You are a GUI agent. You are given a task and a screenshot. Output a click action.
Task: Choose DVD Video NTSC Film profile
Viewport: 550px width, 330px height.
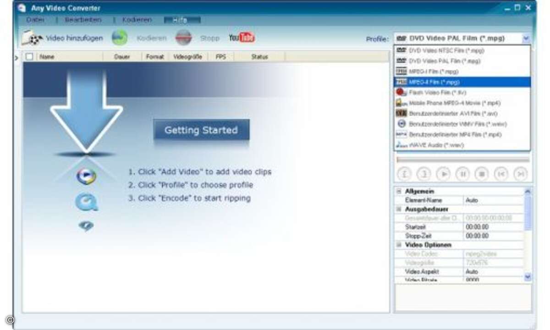pos(462,50)
